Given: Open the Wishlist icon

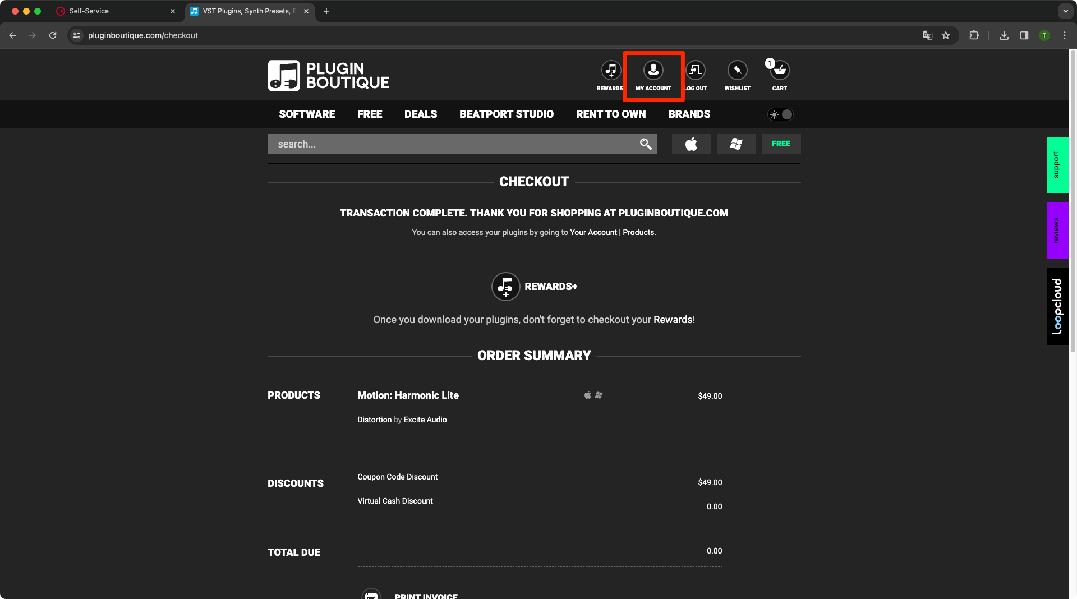Looking at the screenshot, I should [737, 71].
